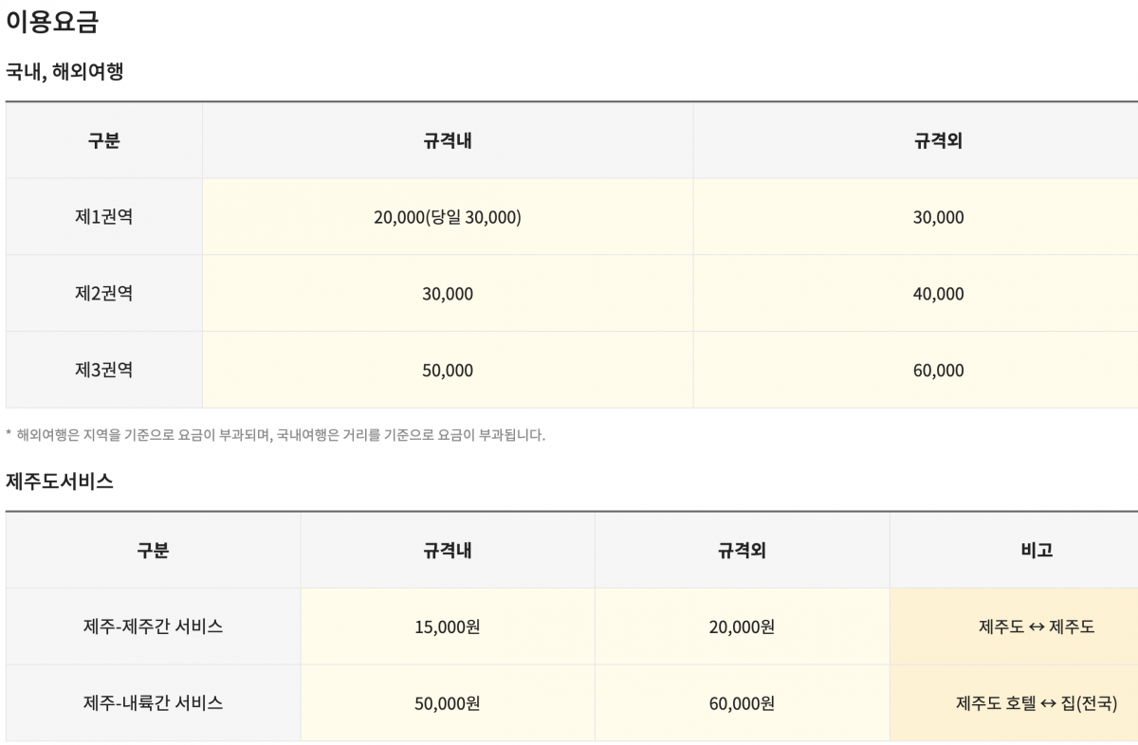Click the 제3권역 규격내 50,000 cell
Screen dimensions: 1138x745
(448, 371)
